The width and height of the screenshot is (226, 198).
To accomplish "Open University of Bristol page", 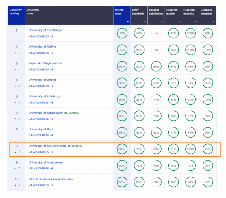I will (42, 80).
